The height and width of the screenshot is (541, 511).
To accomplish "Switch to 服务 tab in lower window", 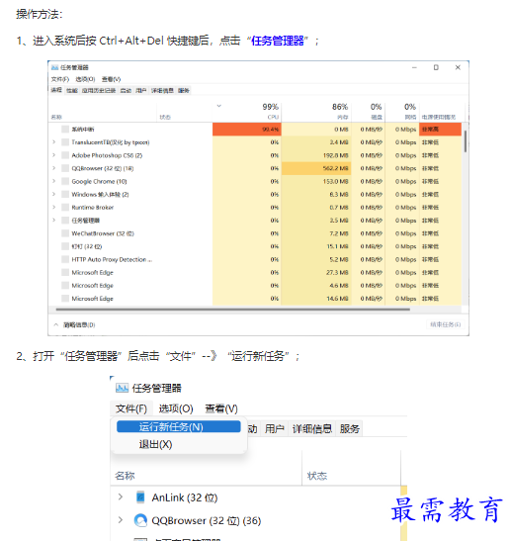I will (x=349, y=429).
